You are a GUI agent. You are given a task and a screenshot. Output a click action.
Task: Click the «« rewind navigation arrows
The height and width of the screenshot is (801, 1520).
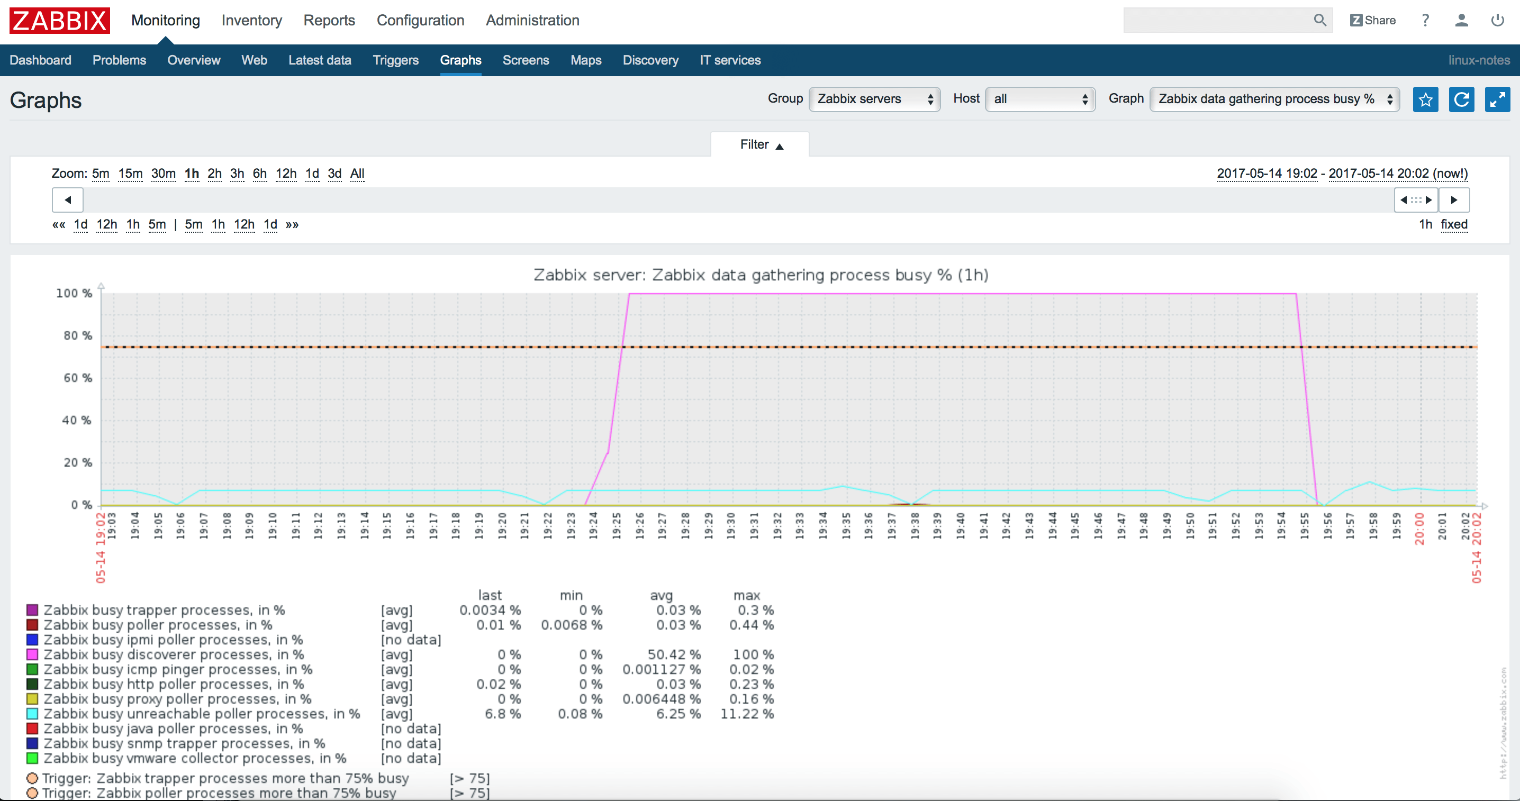[x=58, y=225]
